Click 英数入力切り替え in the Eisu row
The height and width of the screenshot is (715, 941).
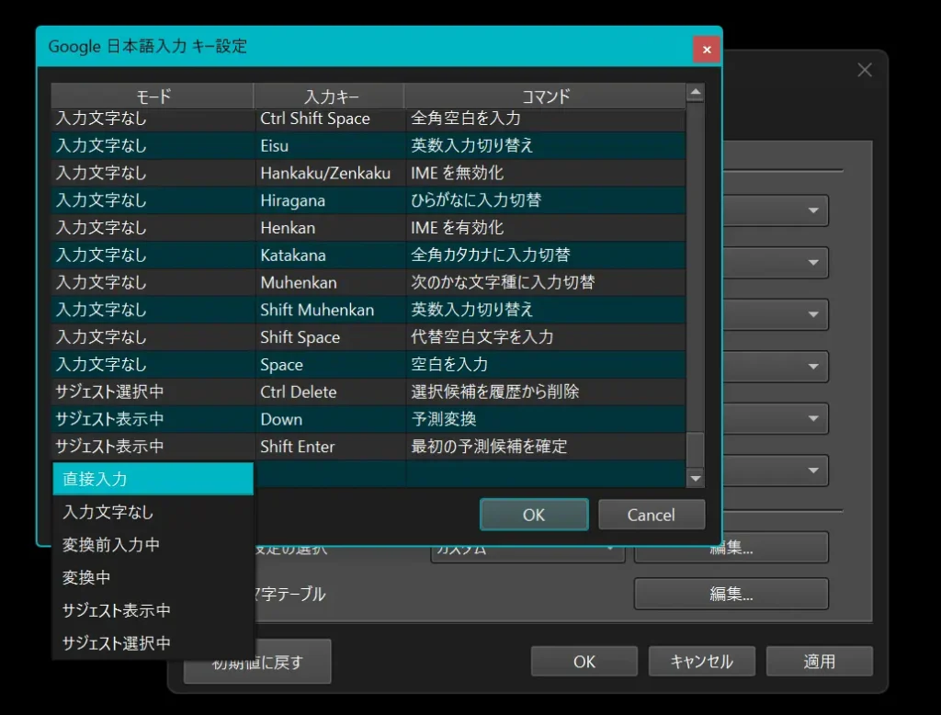pos(546,145)
